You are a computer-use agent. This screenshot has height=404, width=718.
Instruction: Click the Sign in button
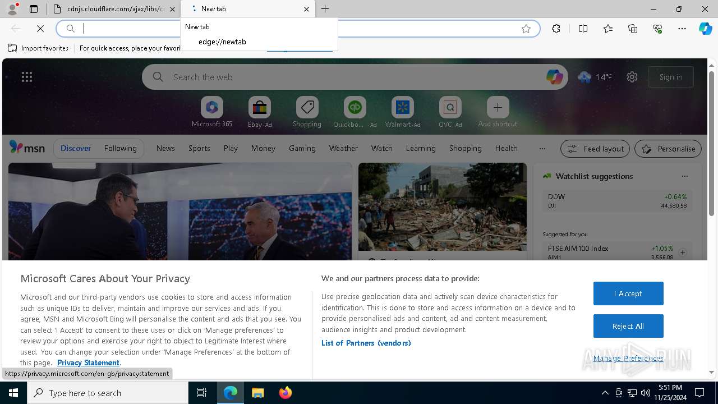click(x=671, y=77)
